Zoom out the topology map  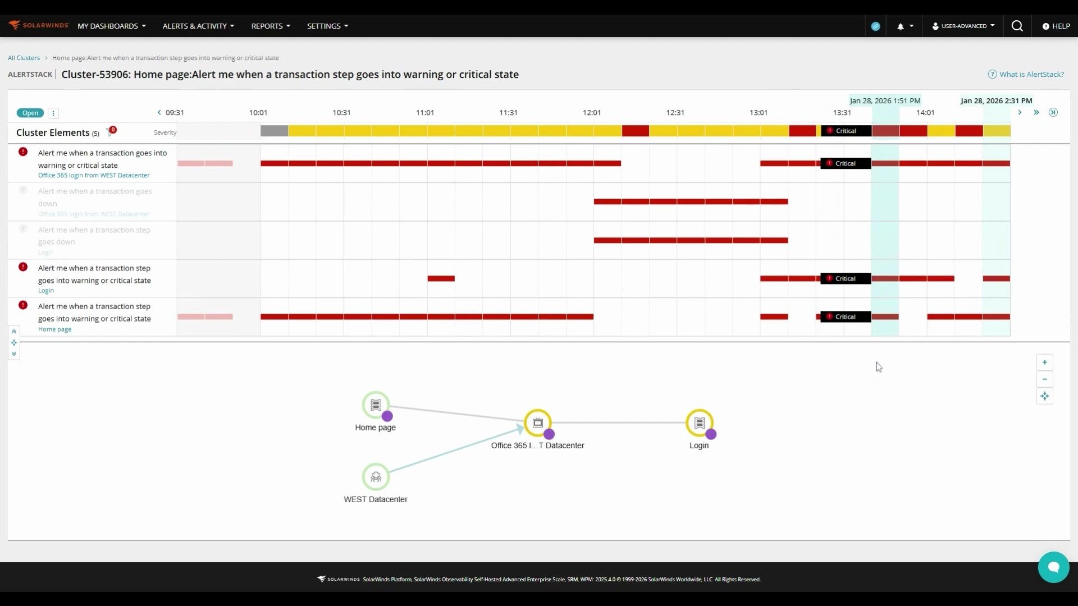point(1044,379)
